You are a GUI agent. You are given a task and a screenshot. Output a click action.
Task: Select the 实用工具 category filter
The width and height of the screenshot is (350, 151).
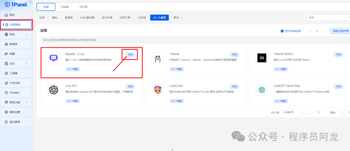(x=125, y=17)
